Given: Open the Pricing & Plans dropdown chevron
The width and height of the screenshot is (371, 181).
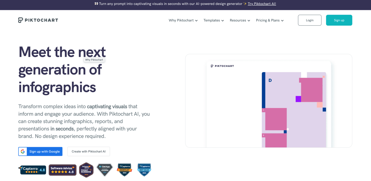Looking at the screenshot, I should tap(282, 21).
